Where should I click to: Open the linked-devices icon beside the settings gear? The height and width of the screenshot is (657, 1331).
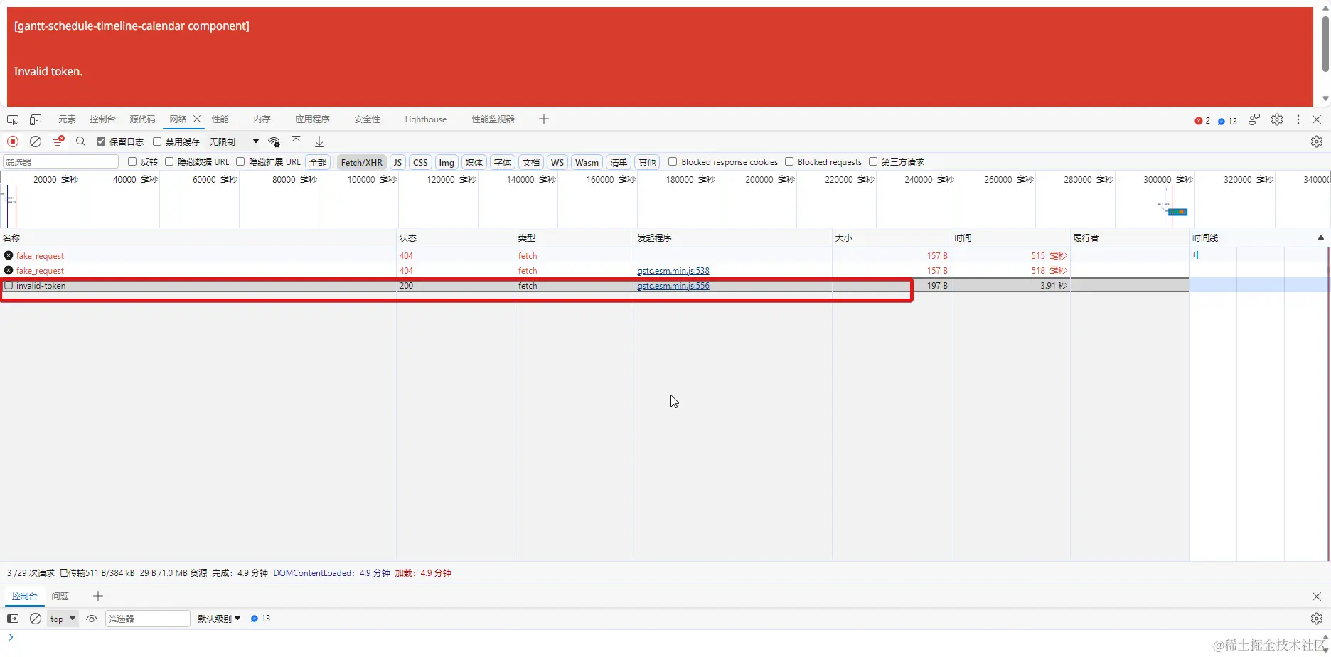[1254, 119]
